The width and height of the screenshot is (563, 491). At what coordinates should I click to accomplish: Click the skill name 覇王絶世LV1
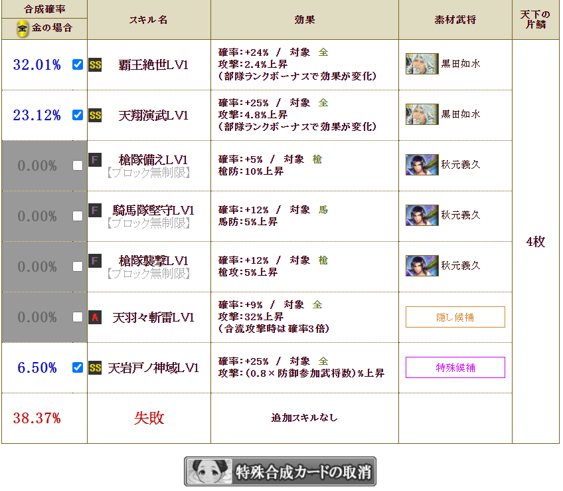[153, 65]
